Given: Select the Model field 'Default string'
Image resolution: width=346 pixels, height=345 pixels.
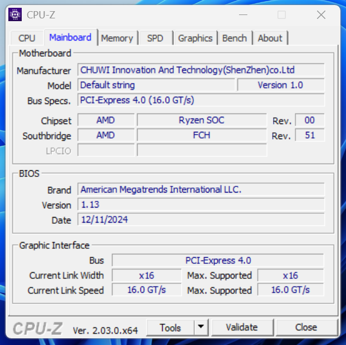Looking at the screenshot, I should [156, 85].
